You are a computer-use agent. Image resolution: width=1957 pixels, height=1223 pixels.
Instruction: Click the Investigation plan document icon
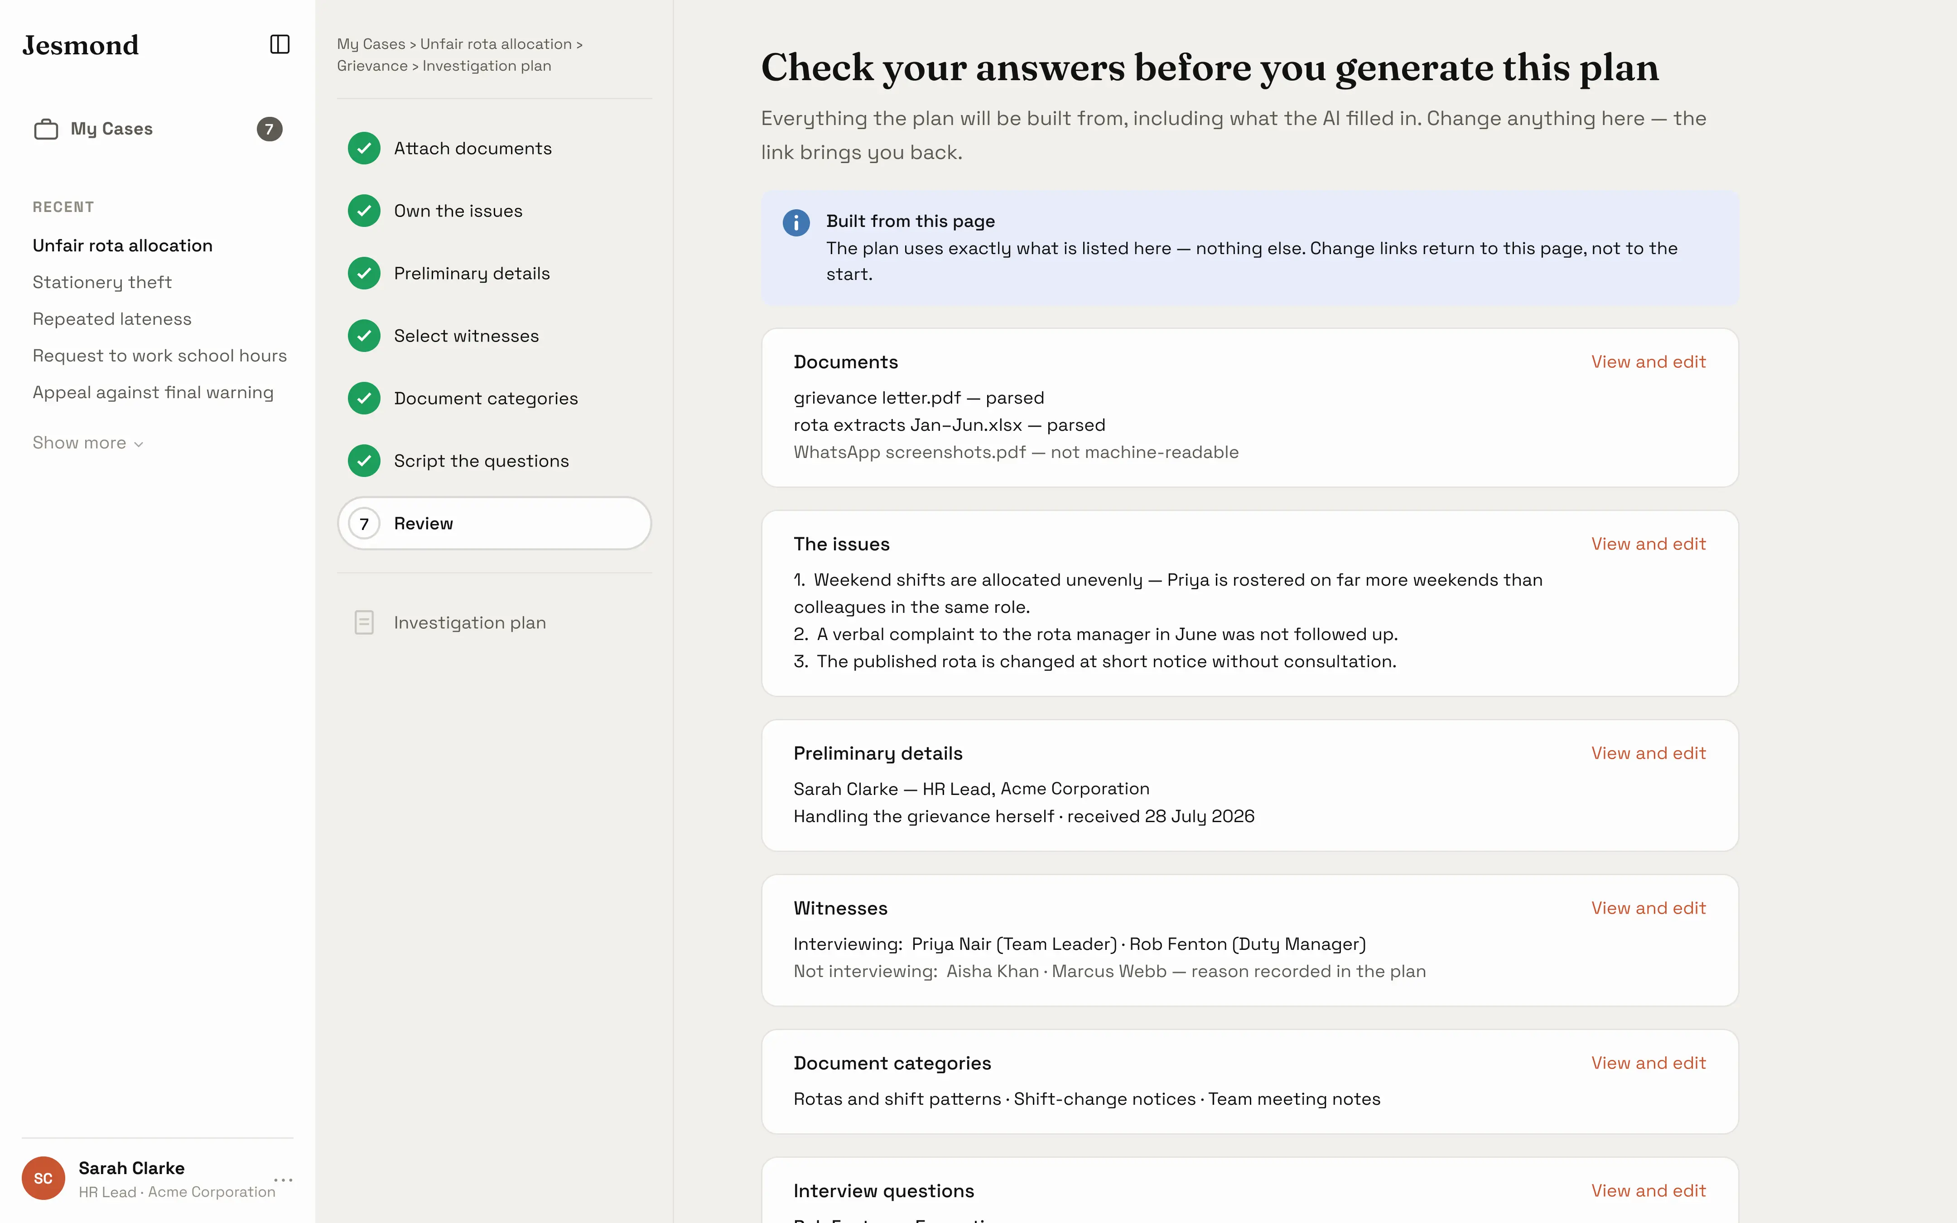pos(364,623)
